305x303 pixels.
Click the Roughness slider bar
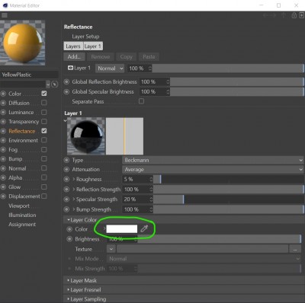point(229,179)
